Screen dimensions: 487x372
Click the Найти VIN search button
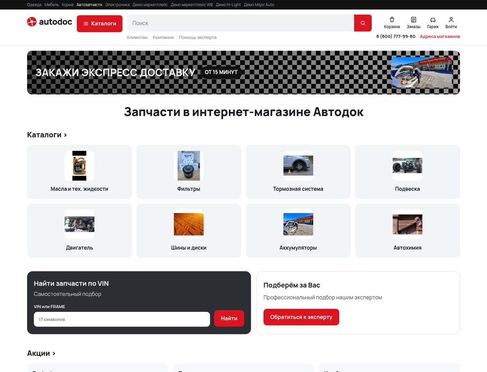[x=229, y=318]
